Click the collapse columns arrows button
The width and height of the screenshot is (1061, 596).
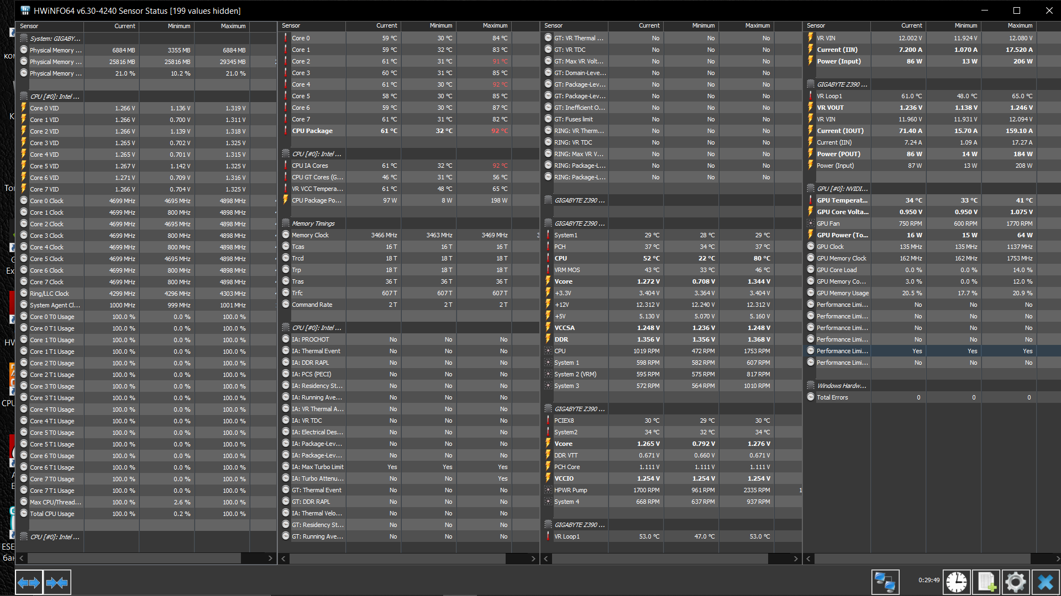click(x=57, y=582)
